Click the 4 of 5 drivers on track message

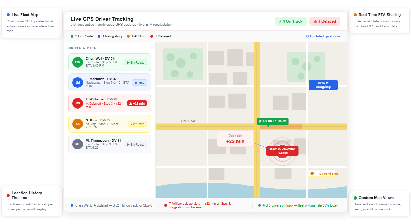coord(298,205)
